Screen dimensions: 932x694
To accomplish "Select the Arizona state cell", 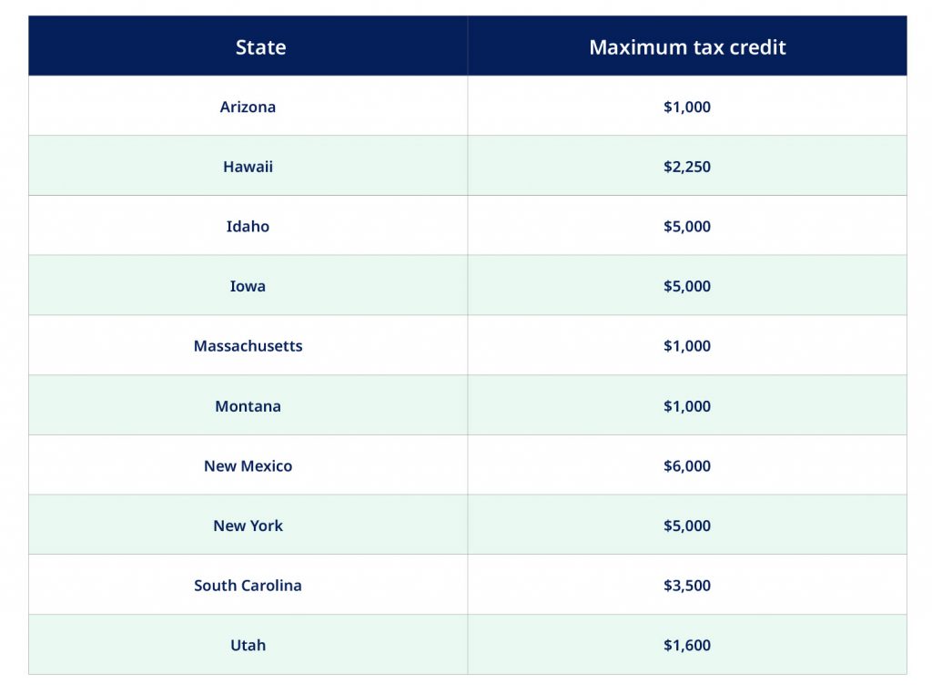I will (x=248, y=107).
